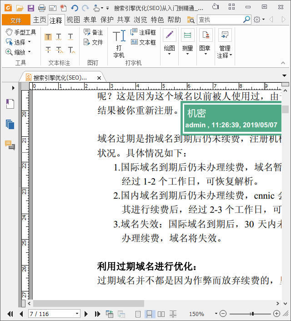Select the Highlight text markup tool
The height and width of the screenshot is (321, 291).
[48, 37]
